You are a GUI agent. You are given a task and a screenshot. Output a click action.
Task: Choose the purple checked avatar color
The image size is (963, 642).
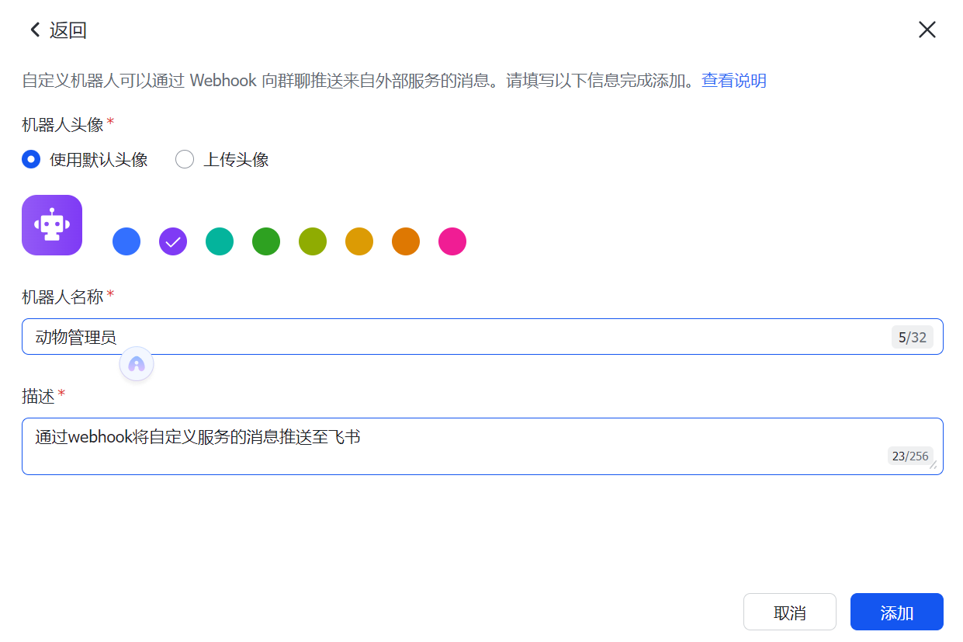(173, 241)
